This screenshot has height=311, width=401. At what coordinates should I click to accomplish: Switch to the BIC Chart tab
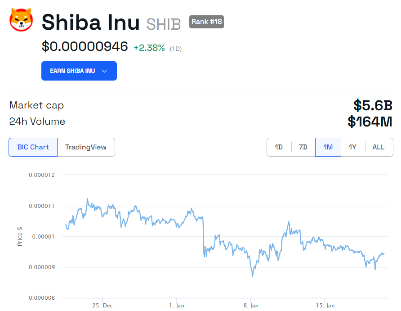(x=33, y=147)
